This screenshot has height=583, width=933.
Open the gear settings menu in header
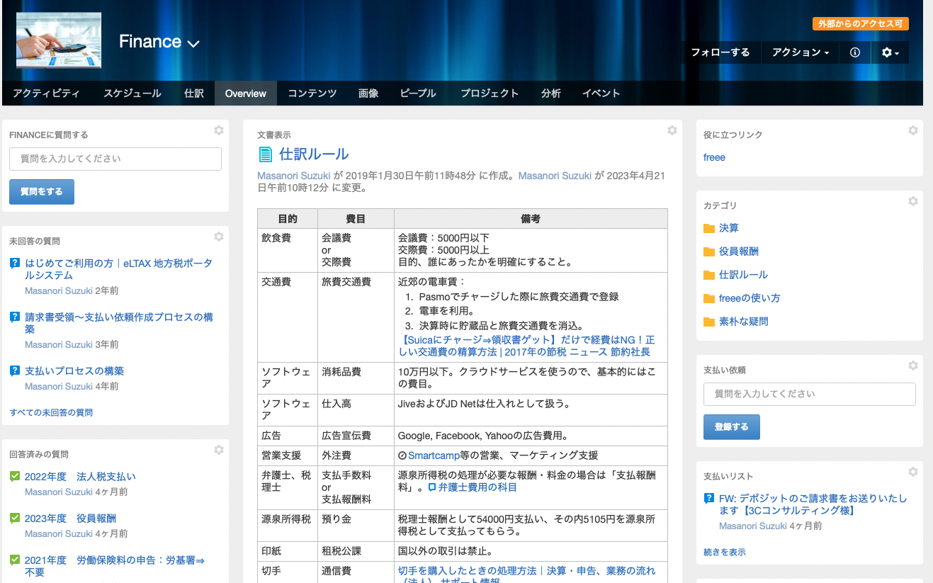tap(890, 52)
